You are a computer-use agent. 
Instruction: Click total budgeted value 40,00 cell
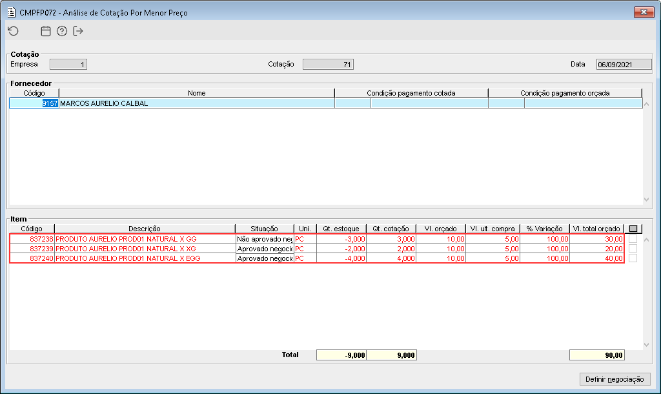tap(596, 258)
